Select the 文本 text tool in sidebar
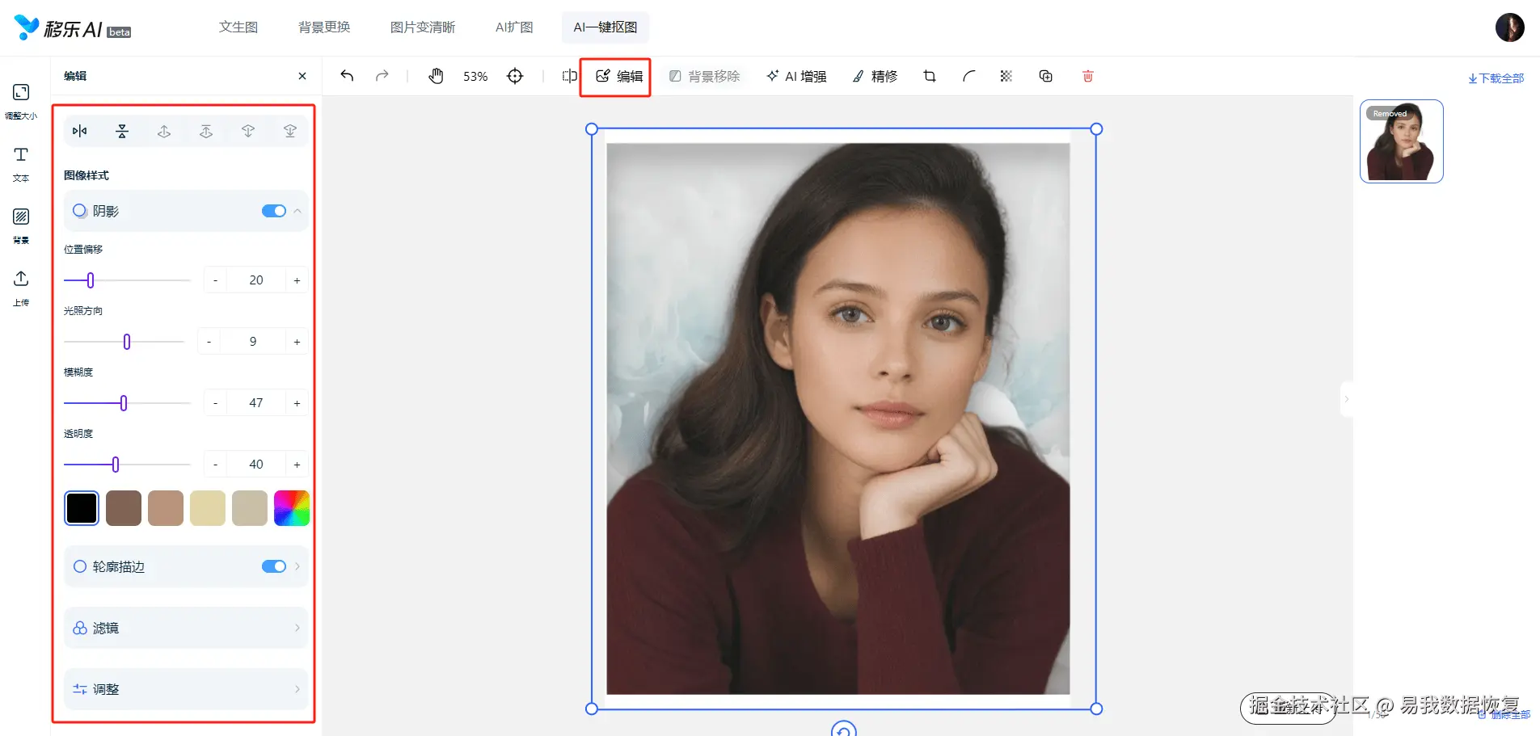Viewport: 1540px width, 736px height. pos(21,163)
